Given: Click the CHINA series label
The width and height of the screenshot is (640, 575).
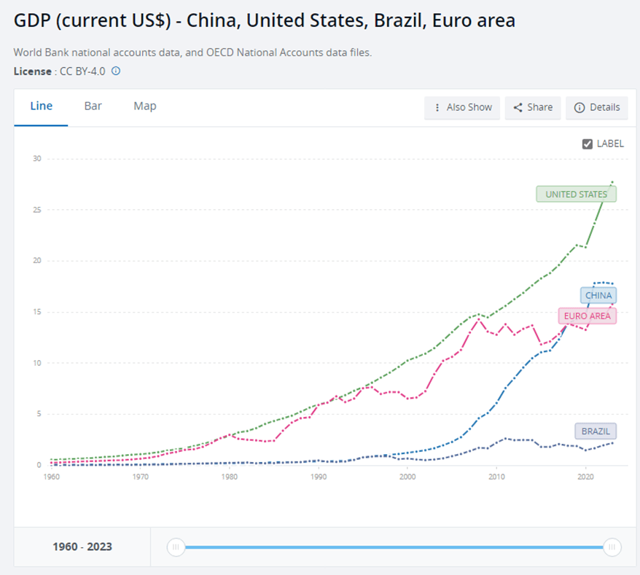Looking at the screenshot, I should tap(598, 295).
